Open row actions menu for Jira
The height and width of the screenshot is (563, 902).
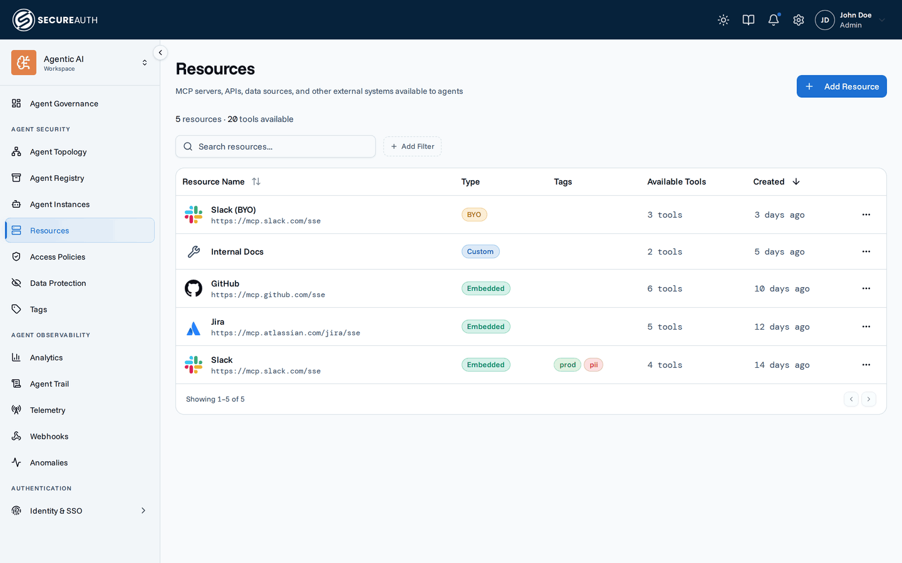pyautogui.click(x=866, y=327)
